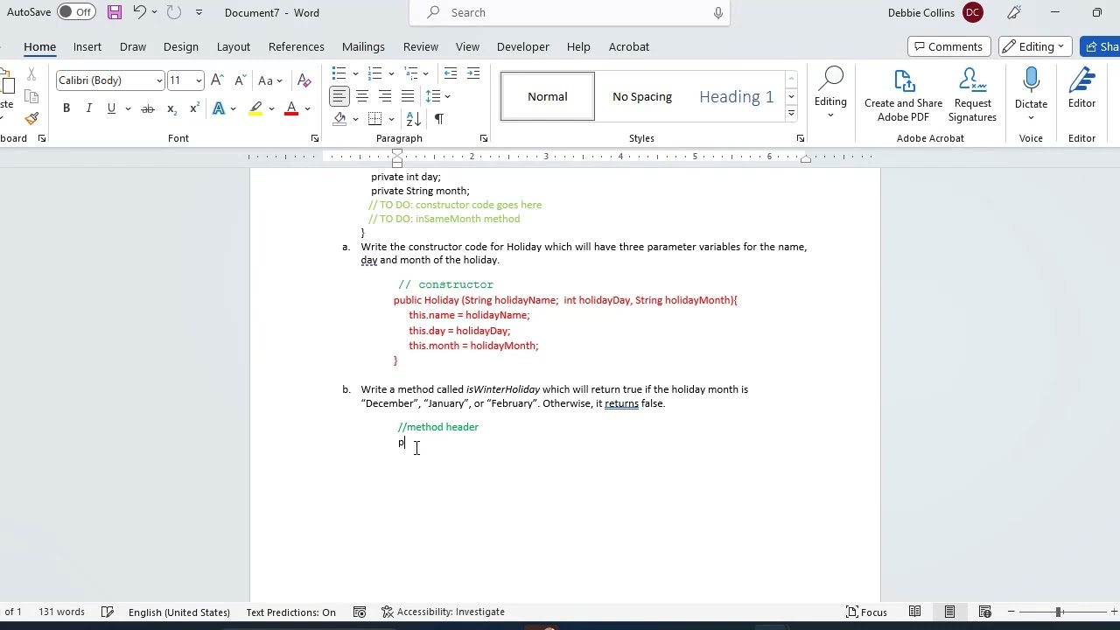Apply superscript formatting
This screenshot has width=1120, height=630.
[194, 108]
